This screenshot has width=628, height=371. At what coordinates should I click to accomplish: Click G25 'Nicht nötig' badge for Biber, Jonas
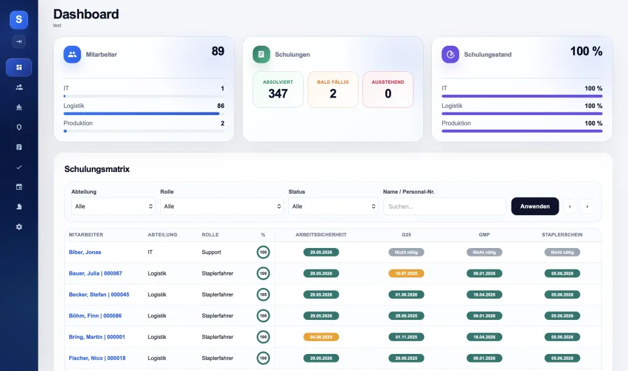(x=406, y=252)
